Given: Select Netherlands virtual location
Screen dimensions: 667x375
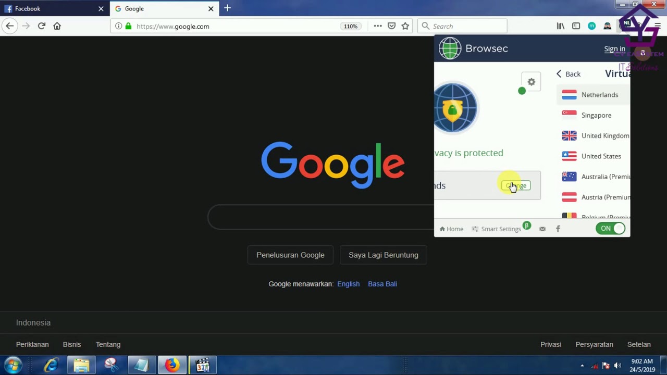Looking at the screenshot, I should point(594,95).
